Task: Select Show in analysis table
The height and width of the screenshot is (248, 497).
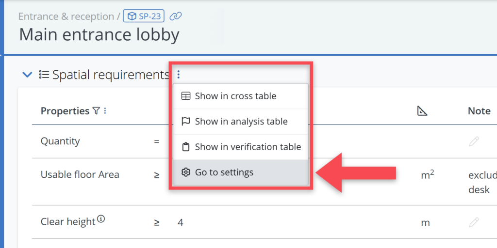Action: (240, 122)
